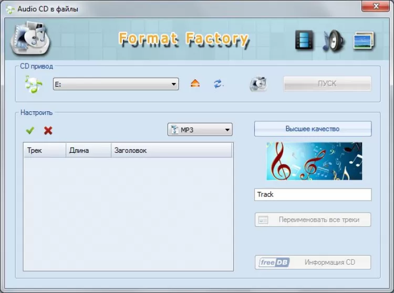Image resolution: width=394 pixels, height=293 pixels.
Task: Deselect all tracks with red cross
Action: click(48, 130)
